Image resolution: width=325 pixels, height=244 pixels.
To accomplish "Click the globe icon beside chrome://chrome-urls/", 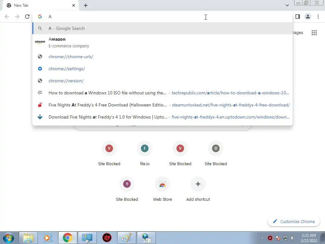I will click(40, 57).
